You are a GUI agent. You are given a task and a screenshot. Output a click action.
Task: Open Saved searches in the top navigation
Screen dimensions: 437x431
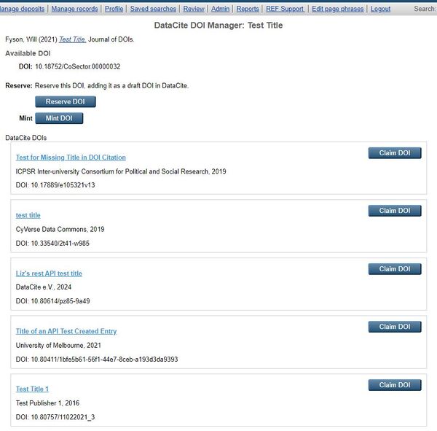153,9
